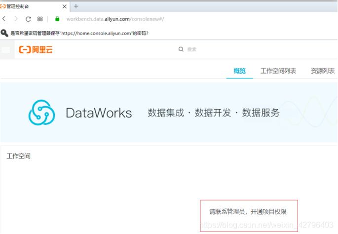
Task: Switch to the 工作空间列表 tab
Action: coord(278,71)
